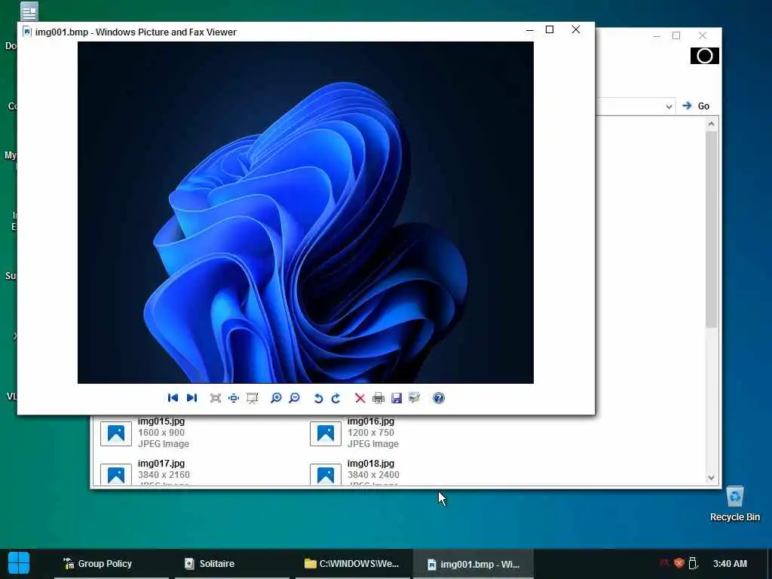
Task: Close the Picture and Fax Viewer window
Action: pyautogui.click(x=575, y=29)
